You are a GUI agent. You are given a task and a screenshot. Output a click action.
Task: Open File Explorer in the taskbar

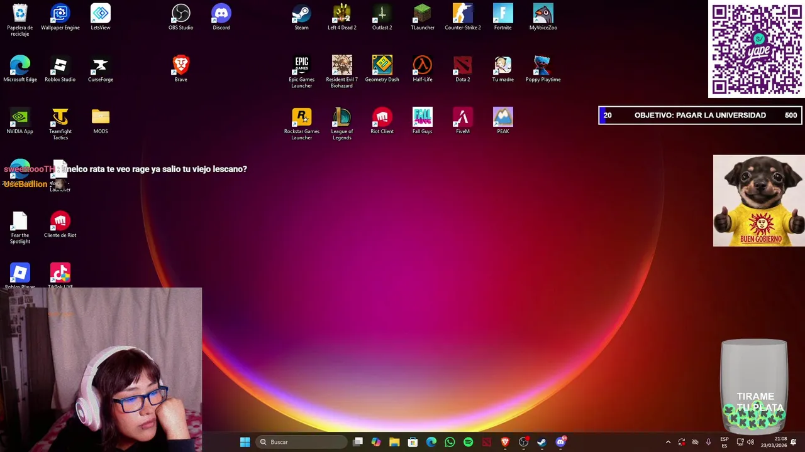click(x=394, y=442)
